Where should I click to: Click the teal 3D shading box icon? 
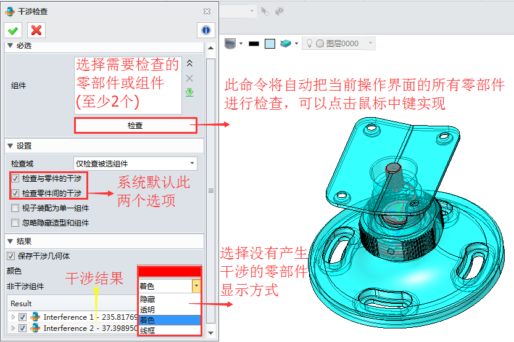(x=285, y=43)
